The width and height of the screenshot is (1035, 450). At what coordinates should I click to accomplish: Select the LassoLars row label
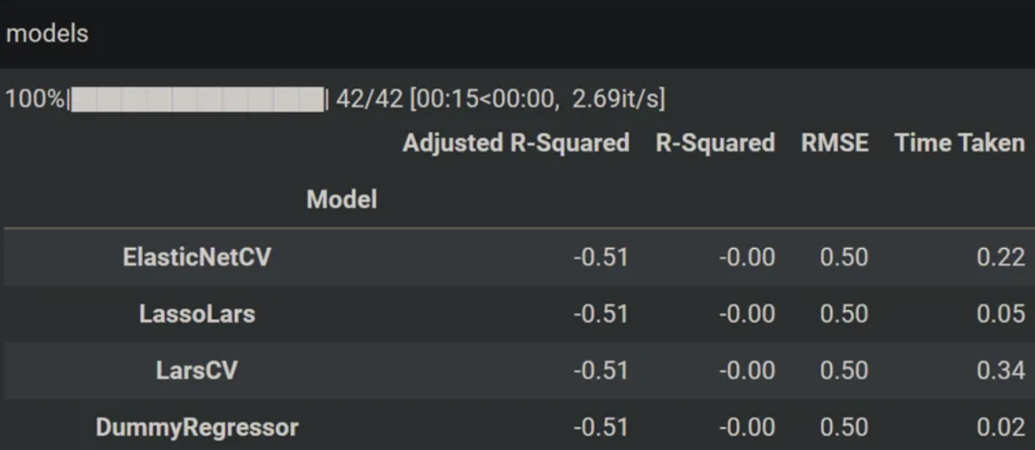(196, 313)
